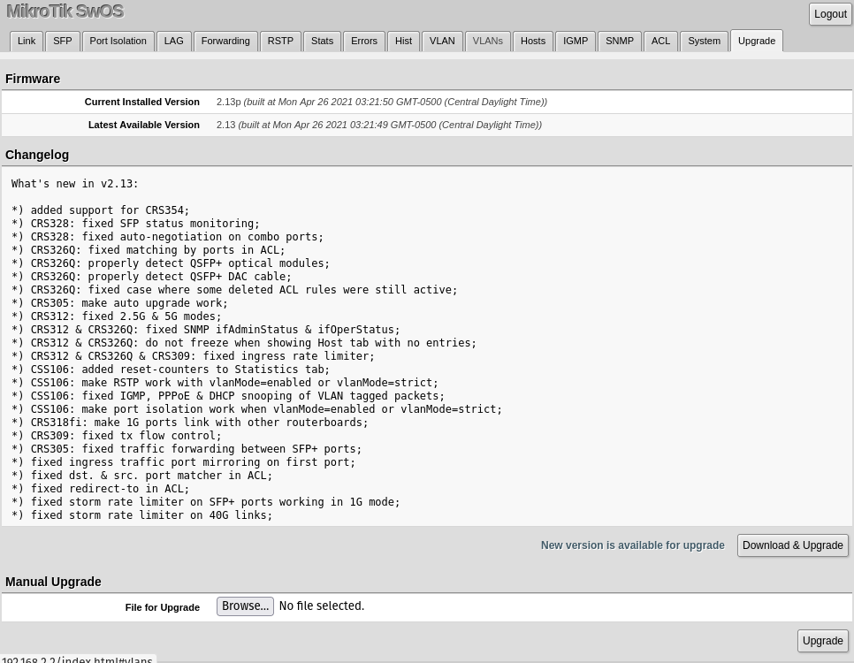Select the Upgrade tab
854x663 pixels.
pyautogui.click(x=757, y=41)
